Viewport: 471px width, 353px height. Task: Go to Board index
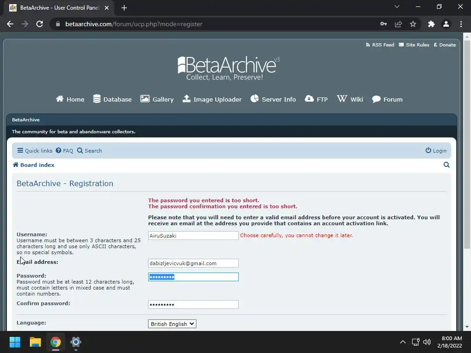pos(34,165)
